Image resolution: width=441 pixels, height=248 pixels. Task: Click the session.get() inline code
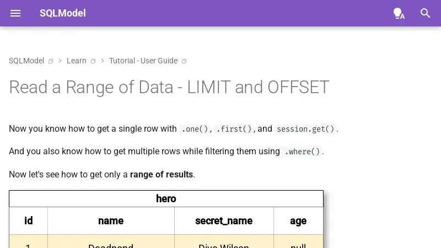click(x=305, y=129)
